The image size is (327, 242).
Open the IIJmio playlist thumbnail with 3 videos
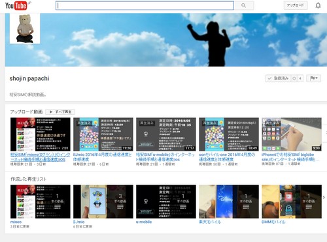coord(103,202)
